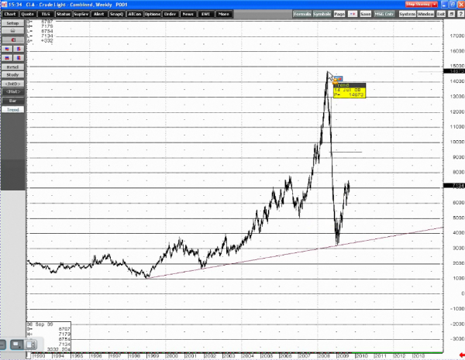
Task: Click the printer icon below Setup
Action: [12, 32]
